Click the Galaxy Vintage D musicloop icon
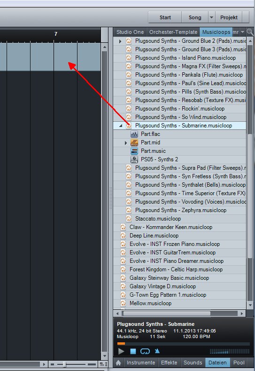255x371 pixels. tap(123, 286)
